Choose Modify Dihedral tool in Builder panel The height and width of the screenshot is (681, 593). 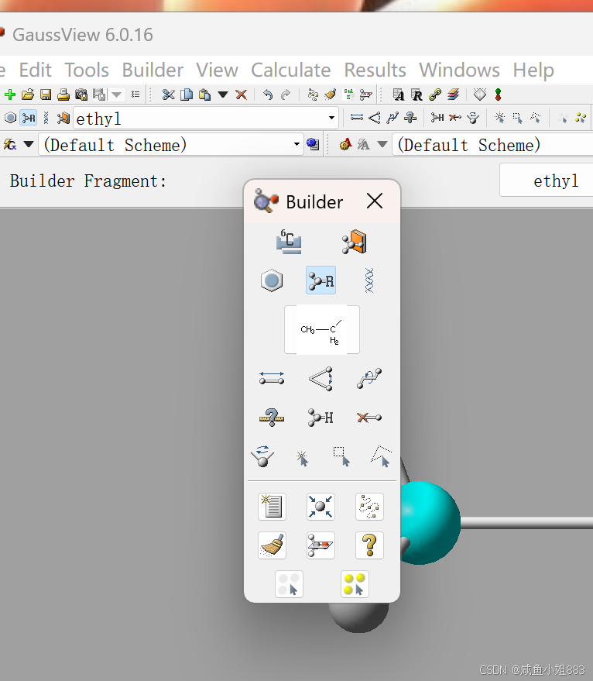pos(369,378)
